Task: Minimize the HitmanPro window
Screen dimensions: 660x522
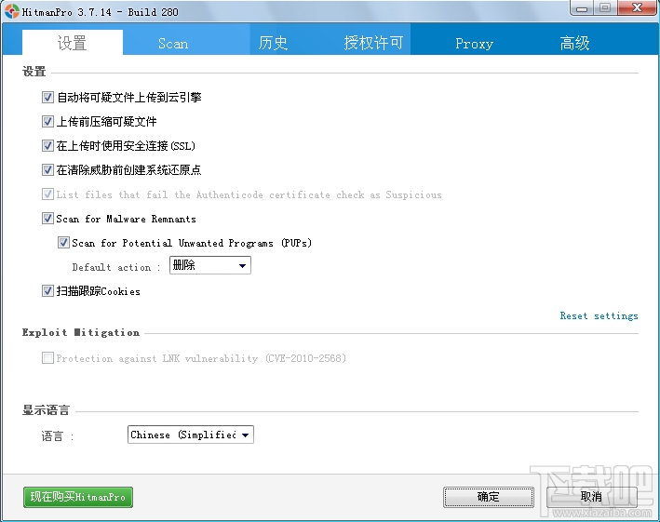Action: [x=582, y=8]
